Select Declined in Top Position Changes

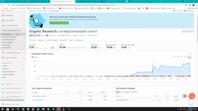click(134, 92)
